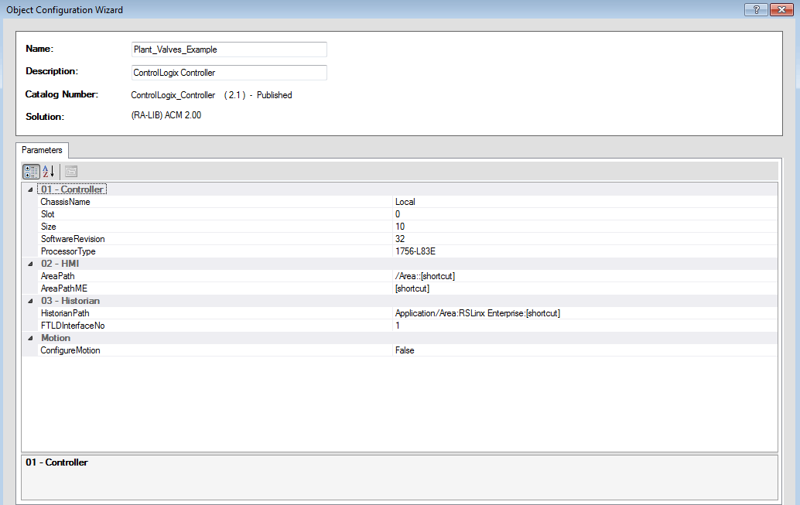The height and width of the screenshot is (505, 800).
Task: Edit FTLDInterfaceNo value 1
Action: pos(585,326)
